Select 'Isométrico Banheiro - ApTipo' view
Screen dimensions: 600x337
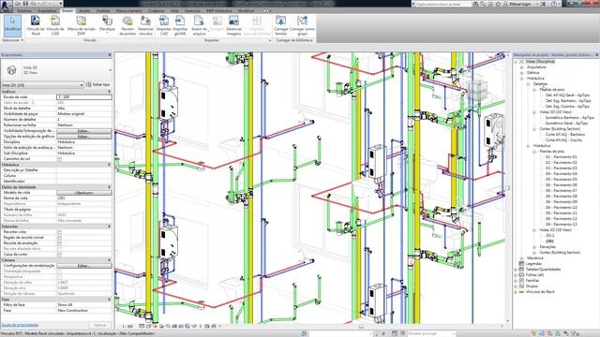[569, 118]
